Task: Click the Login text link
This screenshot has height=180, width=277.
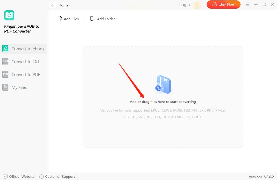Action: (184, 5)
